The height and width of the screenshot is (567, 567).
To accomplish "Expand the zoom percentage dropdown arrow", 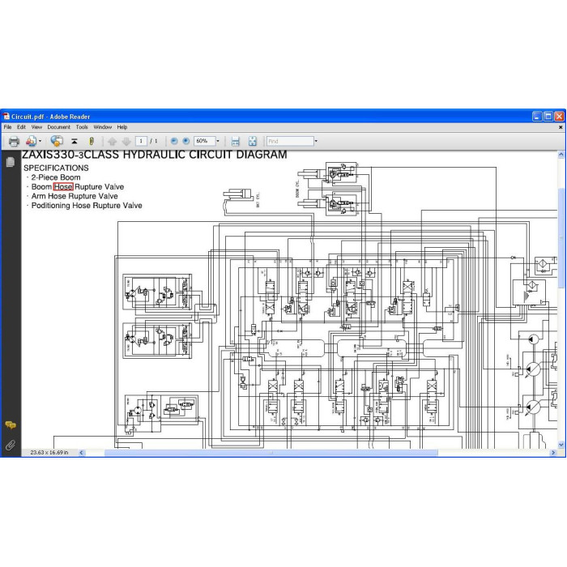I will pos(218,141).
